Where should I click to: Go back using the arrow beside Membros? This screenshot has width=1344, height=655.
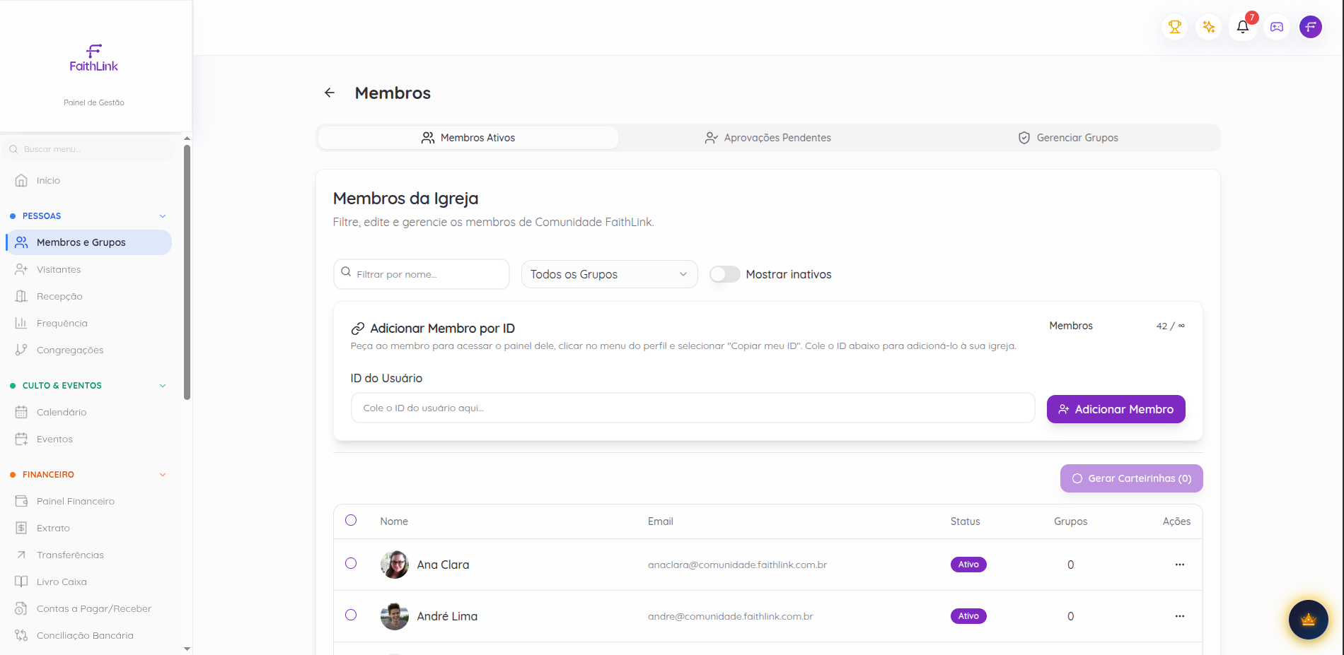click(330, 93)
